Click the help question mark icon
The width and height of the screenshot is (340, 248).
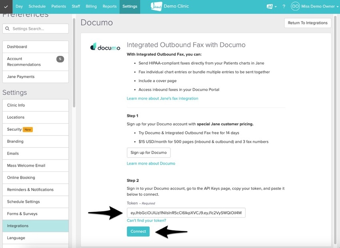[284, 6]
